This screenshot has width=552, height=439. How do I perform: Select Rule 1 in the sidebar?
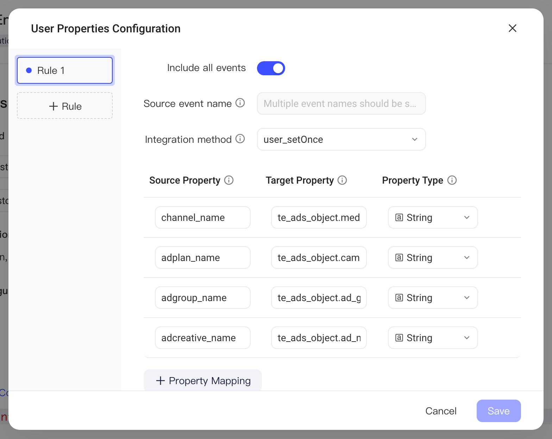click(65, 70)
